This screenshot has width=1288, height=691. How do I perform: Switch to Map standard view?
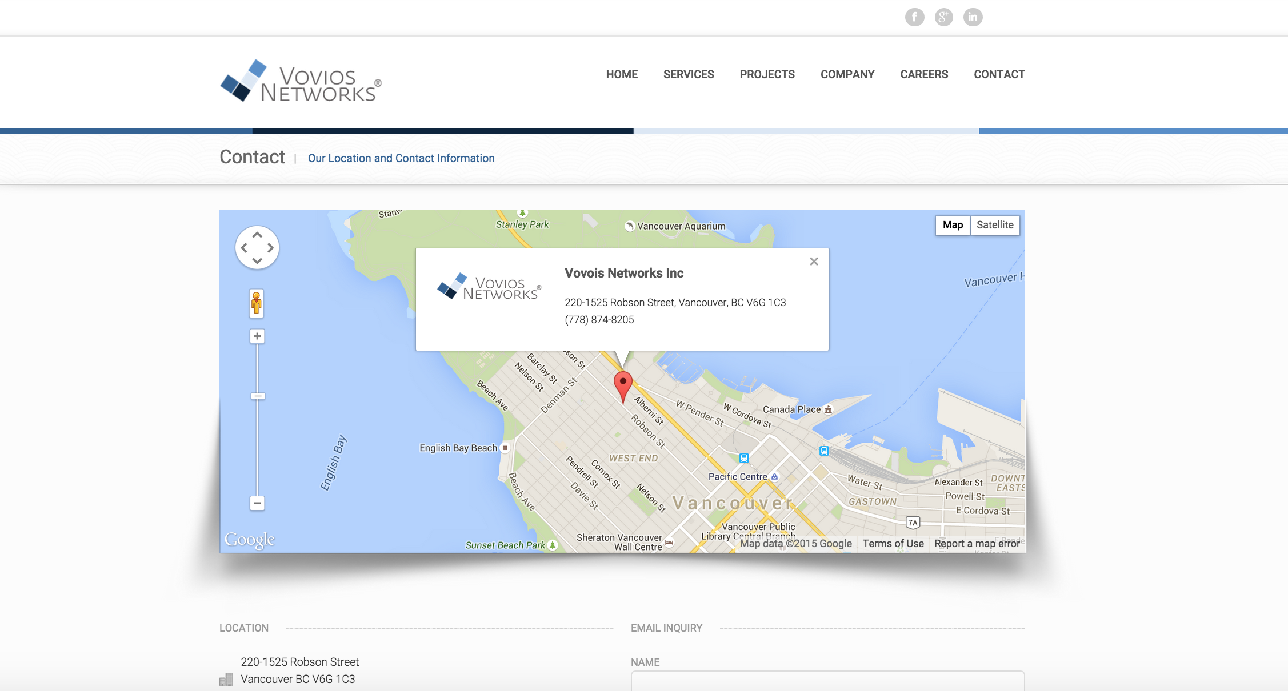951,224
